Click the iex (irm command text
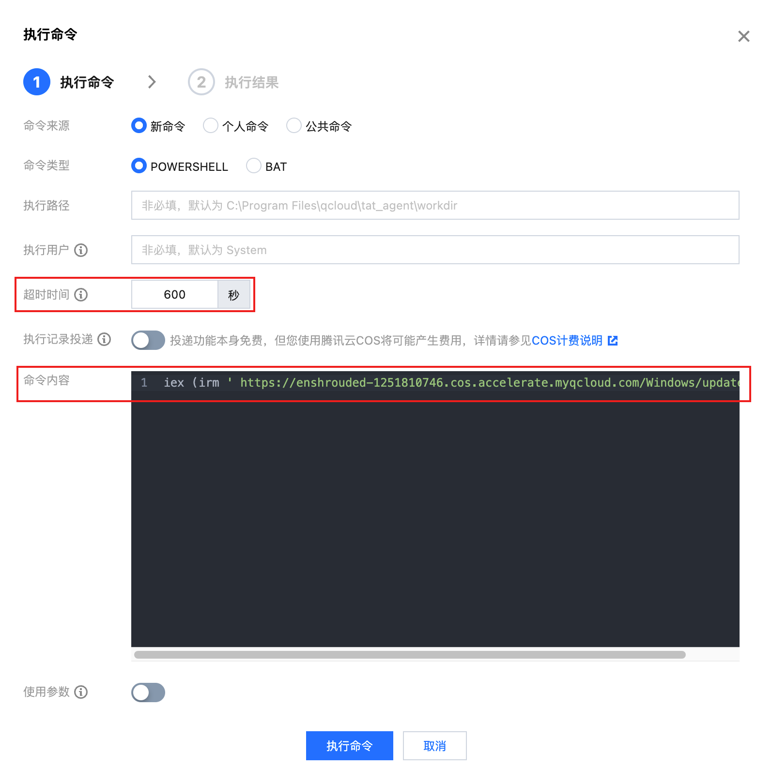The height and width of the screenshot is (783, 772). 192,383
